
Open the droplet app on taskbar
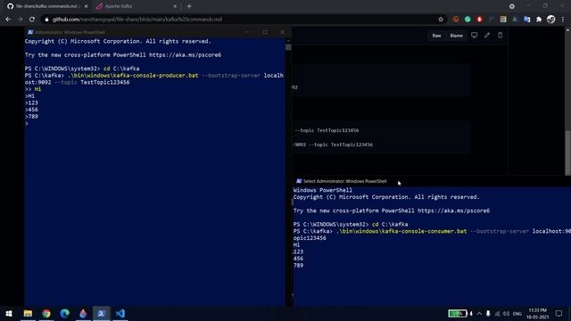point(83,313)
